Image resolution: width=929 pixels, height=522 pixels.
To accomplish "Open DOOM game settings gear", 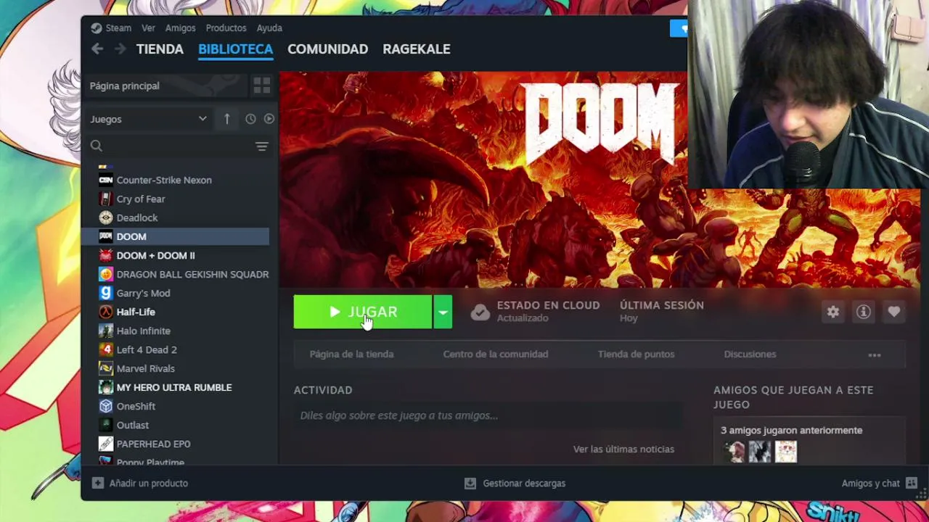I will coord(833,312).
